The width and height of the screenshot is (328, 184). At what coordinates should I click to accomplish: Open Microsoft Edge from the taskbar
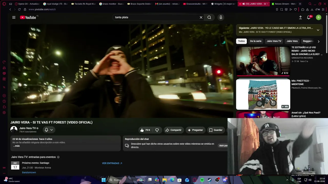point(172,180)
